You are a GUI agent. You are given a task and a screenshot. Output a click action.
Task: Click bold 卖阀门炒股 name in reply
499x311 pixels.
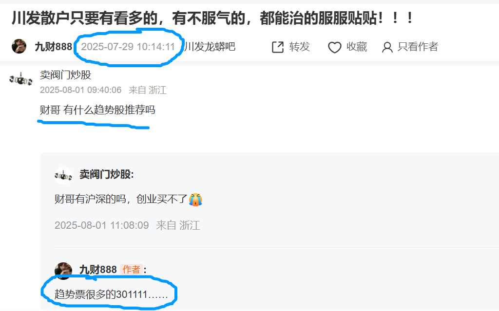click(x=107, y=174)
